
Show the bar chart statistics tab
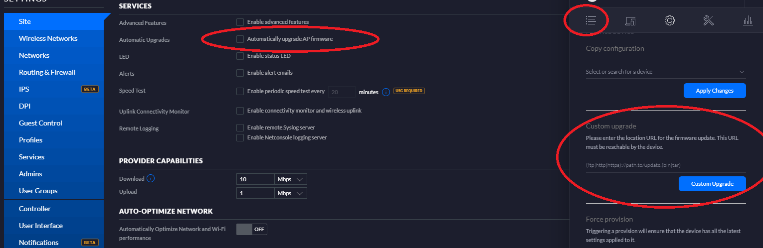(748, 20)
